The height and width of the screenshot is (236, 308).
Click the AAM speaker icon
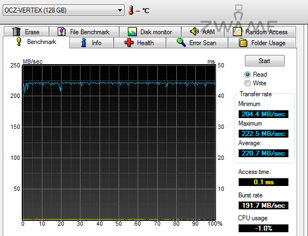[194, 32]
